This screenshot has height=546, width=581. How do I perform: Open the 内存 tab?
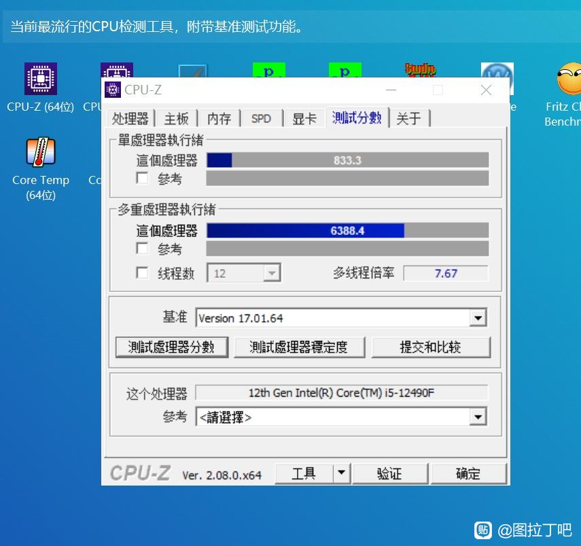pos(219,119)
